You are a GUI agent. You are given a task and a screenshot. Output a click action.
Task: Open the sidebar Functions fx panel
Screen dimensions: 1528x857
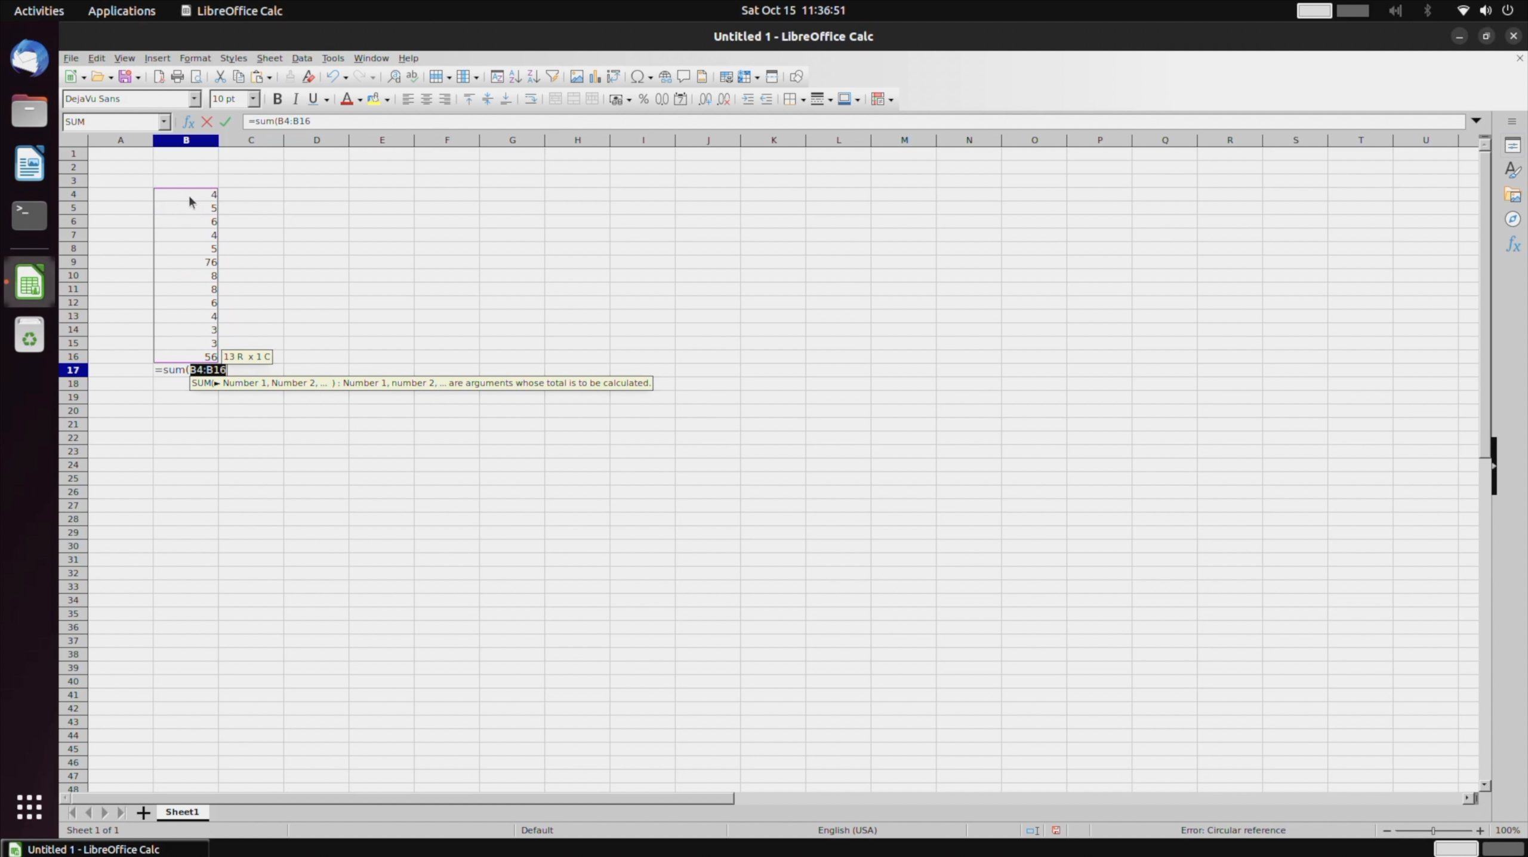pyautogui.click(x=1512, y=244)
